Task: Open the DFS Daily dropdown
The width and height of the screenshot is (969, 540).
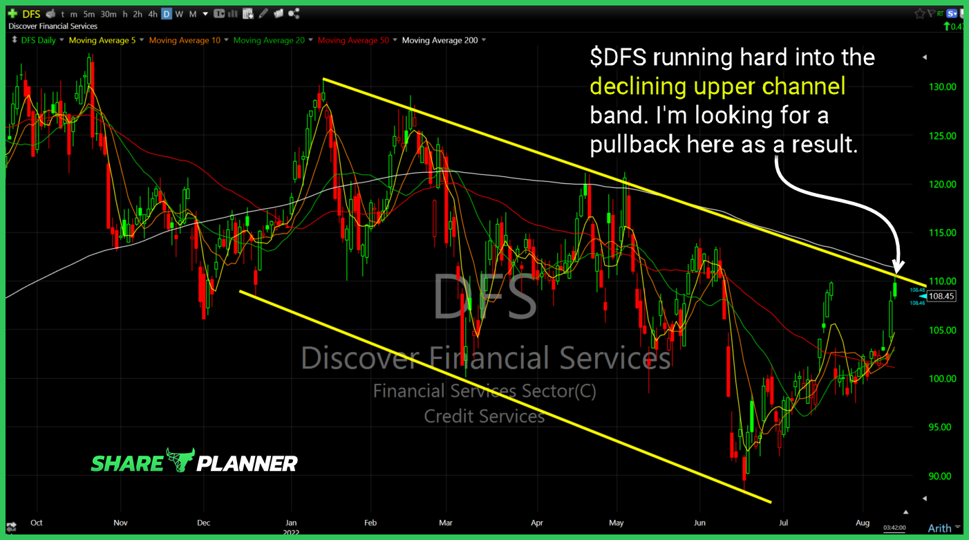Action: click(61, 40)
